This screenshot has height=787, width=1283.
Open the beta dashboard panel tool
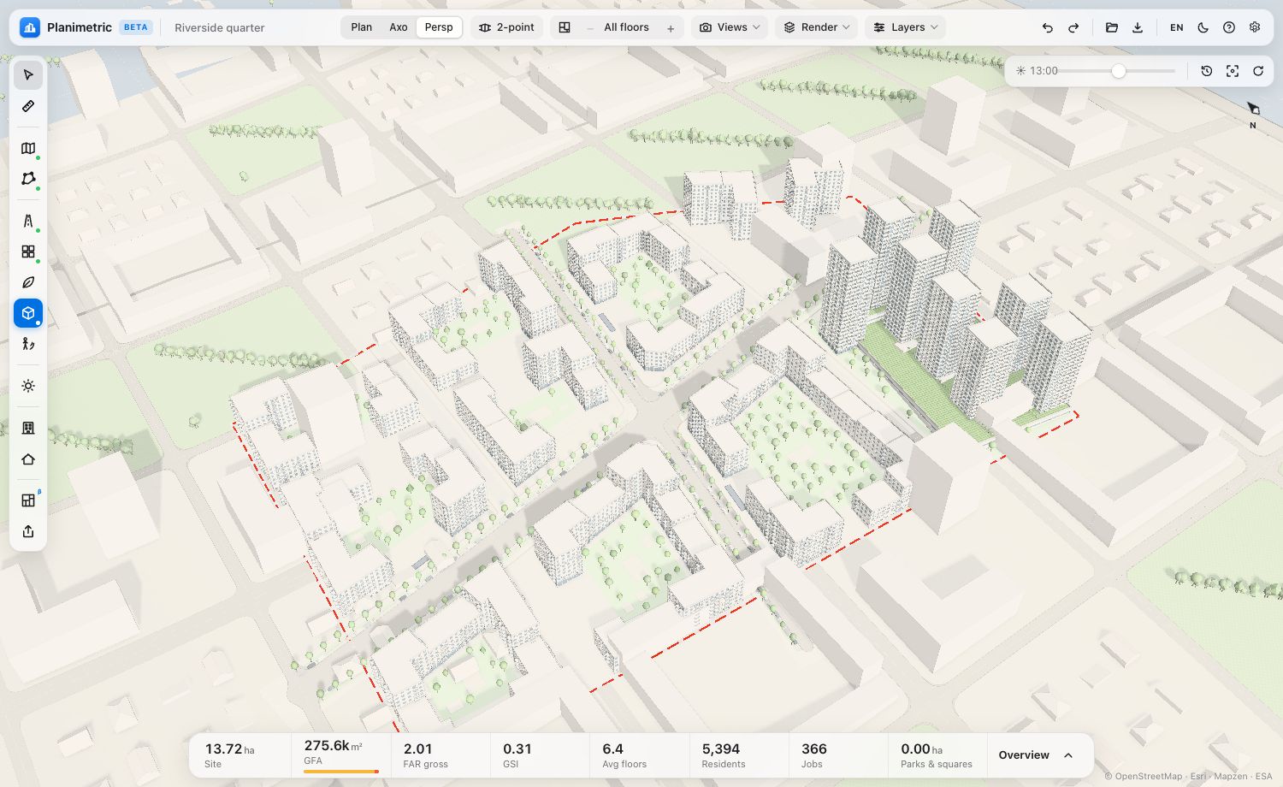(x=28, y=500)
